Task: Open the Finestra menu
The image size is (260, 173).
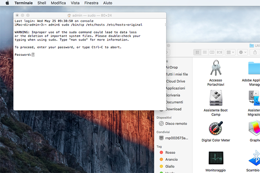Action: pos(91,3)
